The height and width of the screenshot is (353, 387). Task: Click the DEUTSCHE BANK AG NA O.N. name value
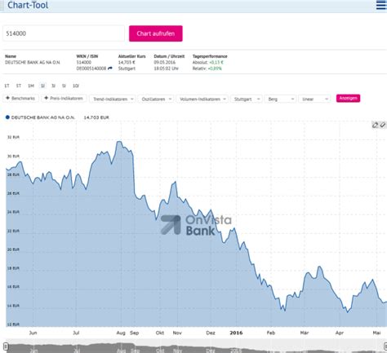(x=33, y=63)
